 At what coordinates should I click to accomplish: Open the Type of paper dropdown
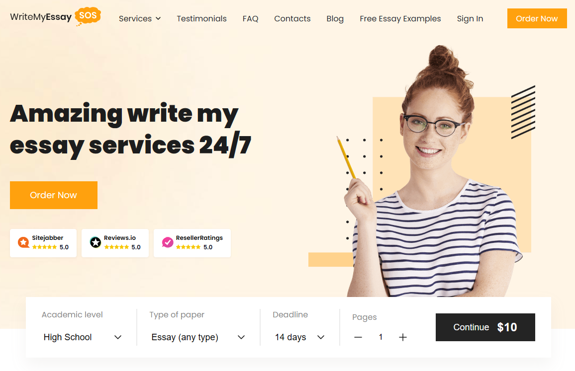pyautogui.click(x=198, y=337)
